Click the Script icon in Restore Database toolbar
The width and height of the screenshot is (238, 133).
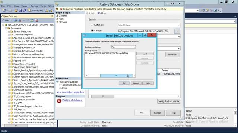(87, 13)
